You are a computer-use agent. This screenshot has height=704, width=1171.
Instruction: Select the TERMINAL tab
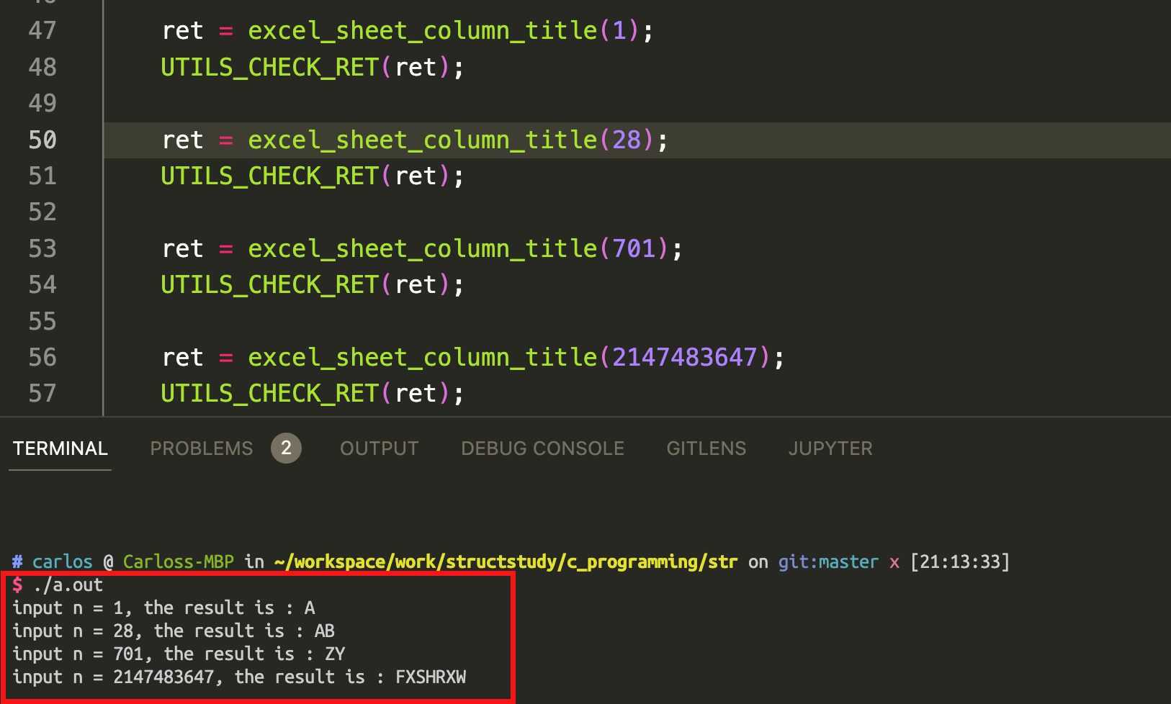click(60, 448)
